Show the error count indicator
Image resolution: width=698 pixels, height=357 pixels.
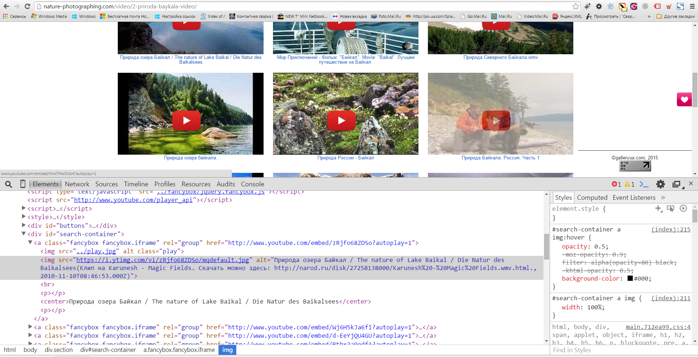tap(617, 184)
